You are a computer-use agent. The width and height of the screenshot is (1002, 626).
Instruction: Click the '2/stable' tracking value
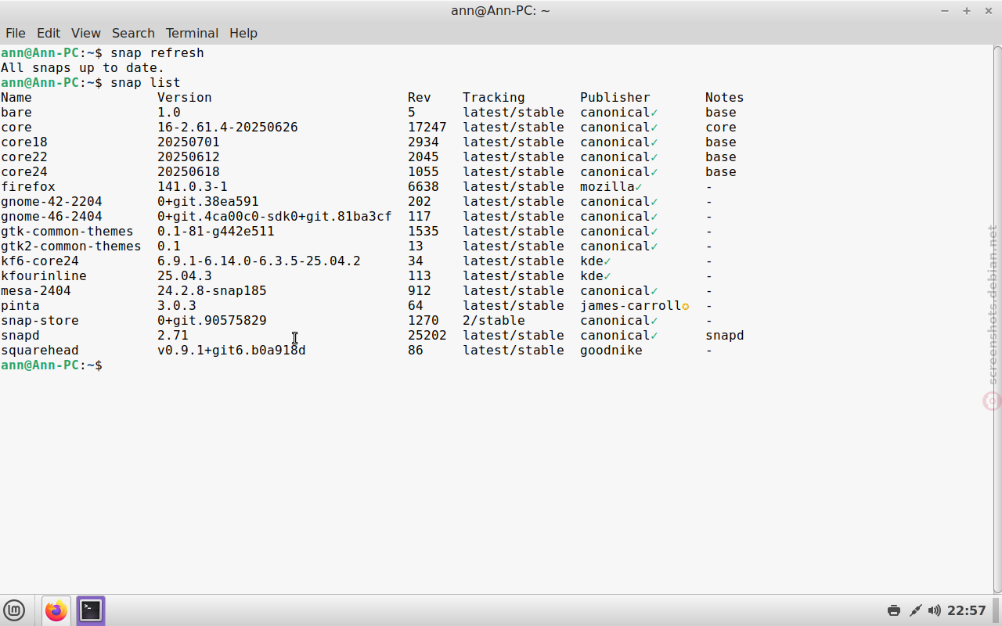[x=494, y=320]
